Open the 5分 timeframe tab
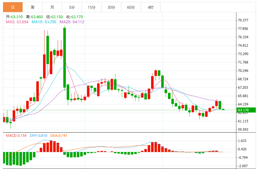The width and height of the screenshot is (258, 169). tap(72, 7)
